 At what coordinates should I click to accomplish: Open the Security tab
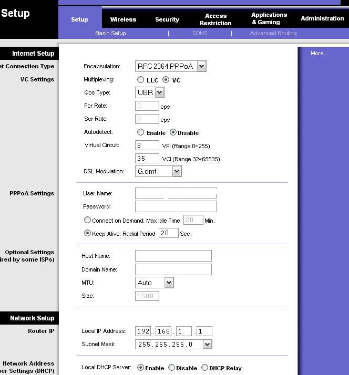point(167,19)
